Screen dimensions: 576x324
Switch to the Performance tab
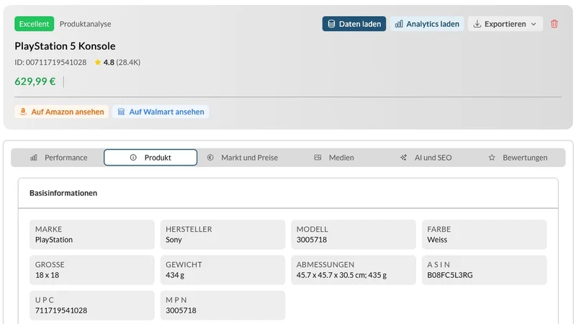coord(58,158)
